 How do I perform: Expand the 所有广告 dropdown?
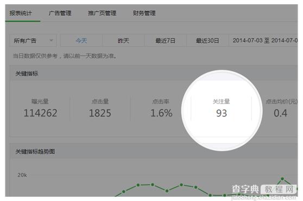click(x=33, y=41)
